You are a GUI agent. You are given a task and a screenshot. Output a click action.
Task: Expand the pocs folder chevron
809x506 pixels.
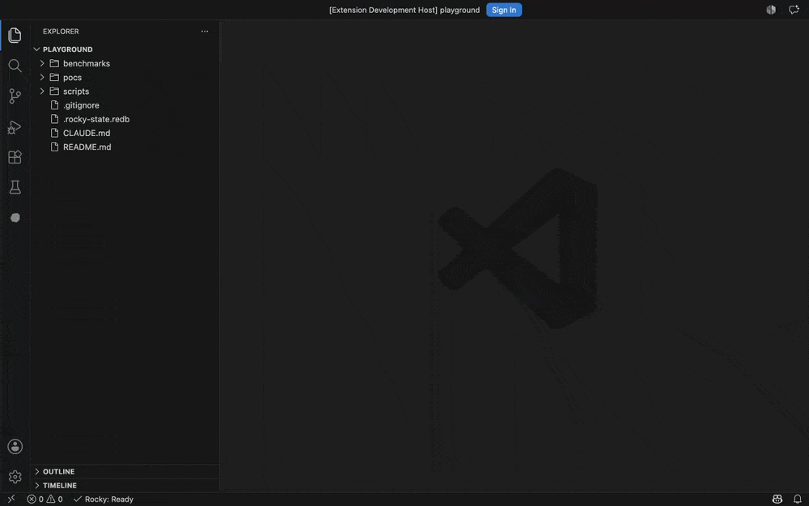(42, 77)
